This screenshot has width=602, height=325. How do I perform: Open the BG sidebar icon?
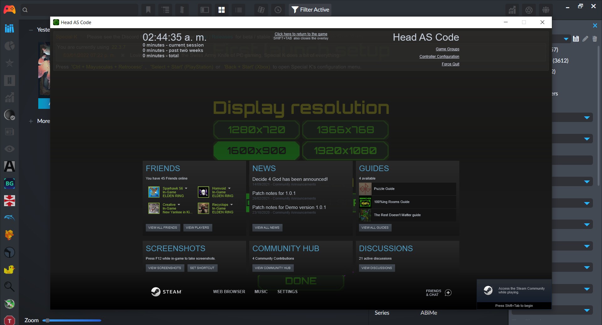point(9,183)
